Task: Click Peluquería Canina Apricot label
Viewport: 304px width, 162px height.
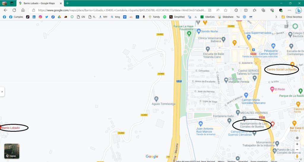Action: [268, 52]
